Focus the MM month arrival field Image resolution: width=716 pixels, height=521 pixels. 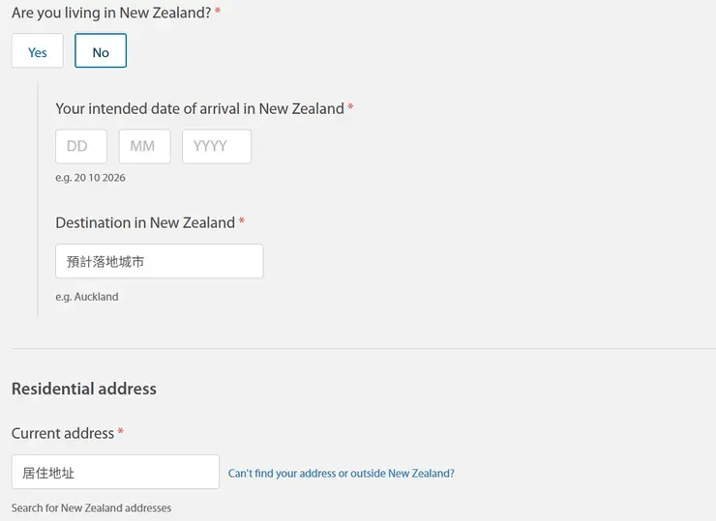click(x=145, y=147)
